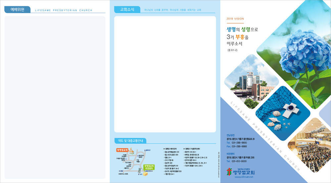
Task: Click the Tel. 031-288-9900 phone number
Action: [237, 143]
